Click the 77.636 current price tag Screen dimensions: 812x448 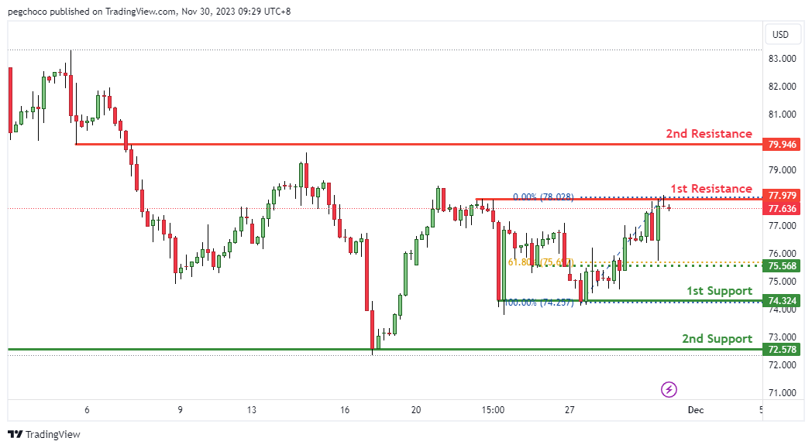[781, 209]
